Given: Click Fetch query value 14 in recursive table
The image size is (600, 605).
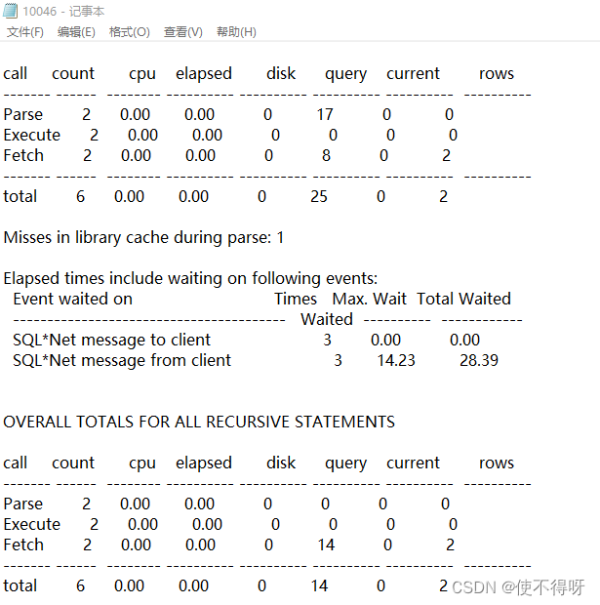Looking at the screenshot, I should pyautogui.click(x=326, y=544).
